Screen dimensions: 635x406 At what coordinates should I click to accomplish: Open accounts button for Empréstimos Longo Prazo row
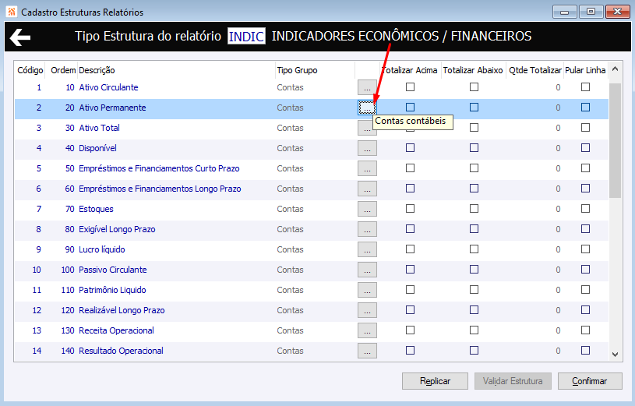(x=367, y=189)
